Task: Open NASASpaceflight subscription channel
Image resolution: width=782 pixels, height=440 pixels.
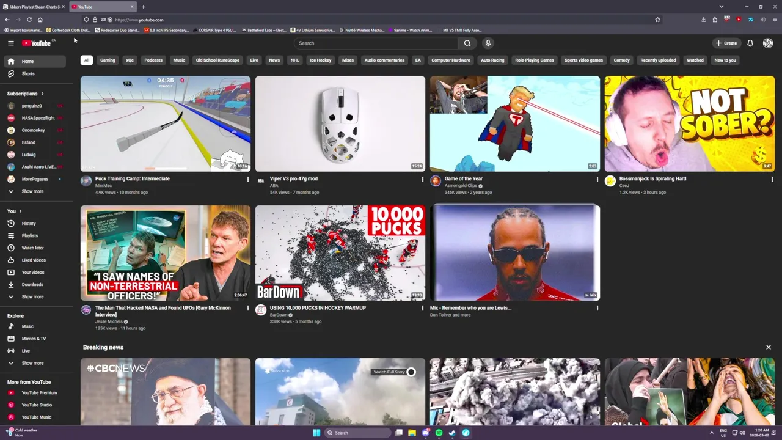Action: click(34, 118)
